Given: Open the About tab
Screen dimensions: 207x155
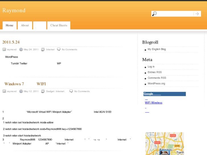Looking at the screenshot, I should pos(25,25).
